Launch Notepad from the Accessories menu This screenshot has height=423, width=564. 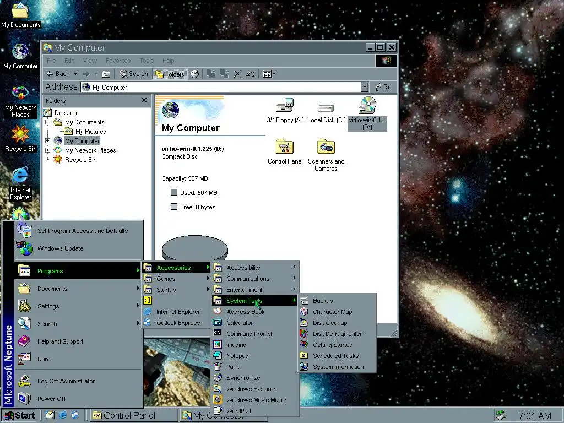tap(255, 356)
